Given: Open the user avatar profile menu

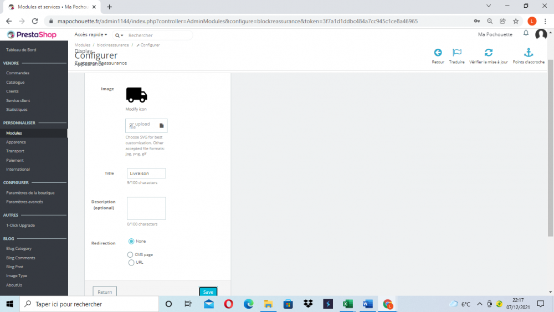Looking at the screenshot, I should [541, 34].
